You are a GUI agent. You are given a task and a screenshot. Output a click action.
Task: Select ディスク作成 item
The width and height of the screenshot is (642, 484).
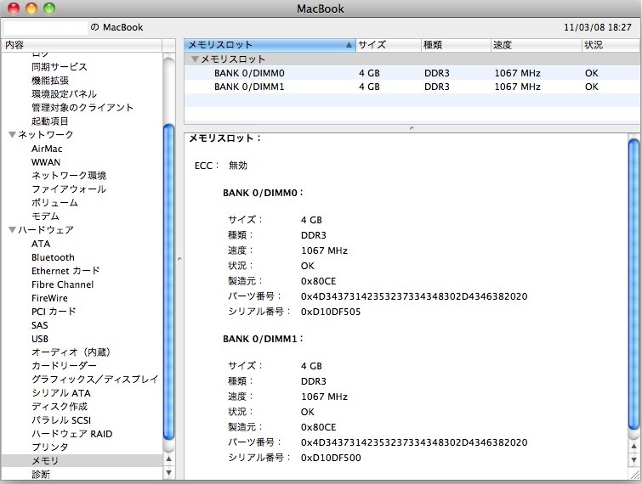(x=60, y=407)
